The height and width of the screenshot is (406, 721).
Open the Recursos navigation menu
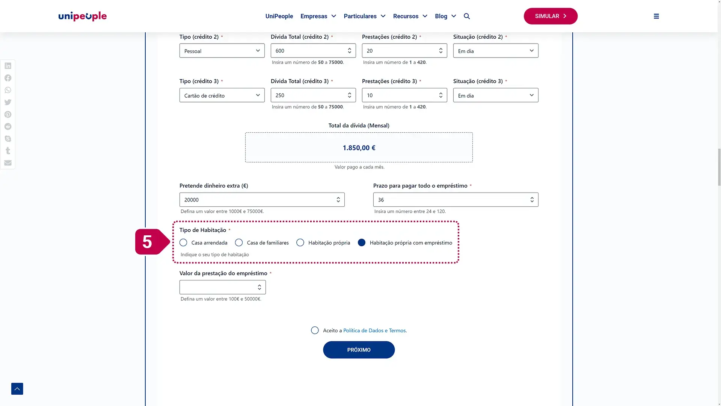point(410,16)
